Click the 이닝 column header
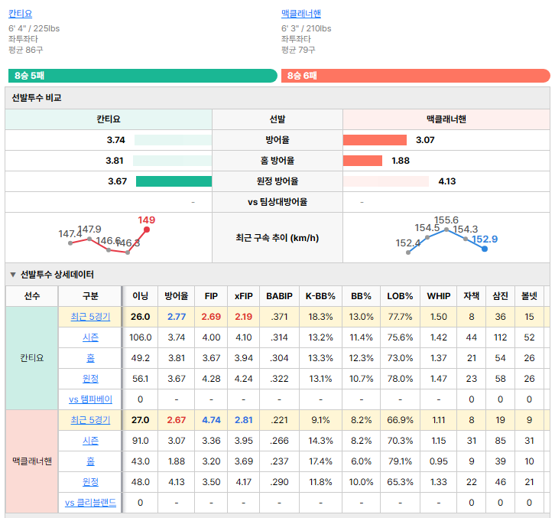This screenshot has width=555, height=518. click(140, 296)
